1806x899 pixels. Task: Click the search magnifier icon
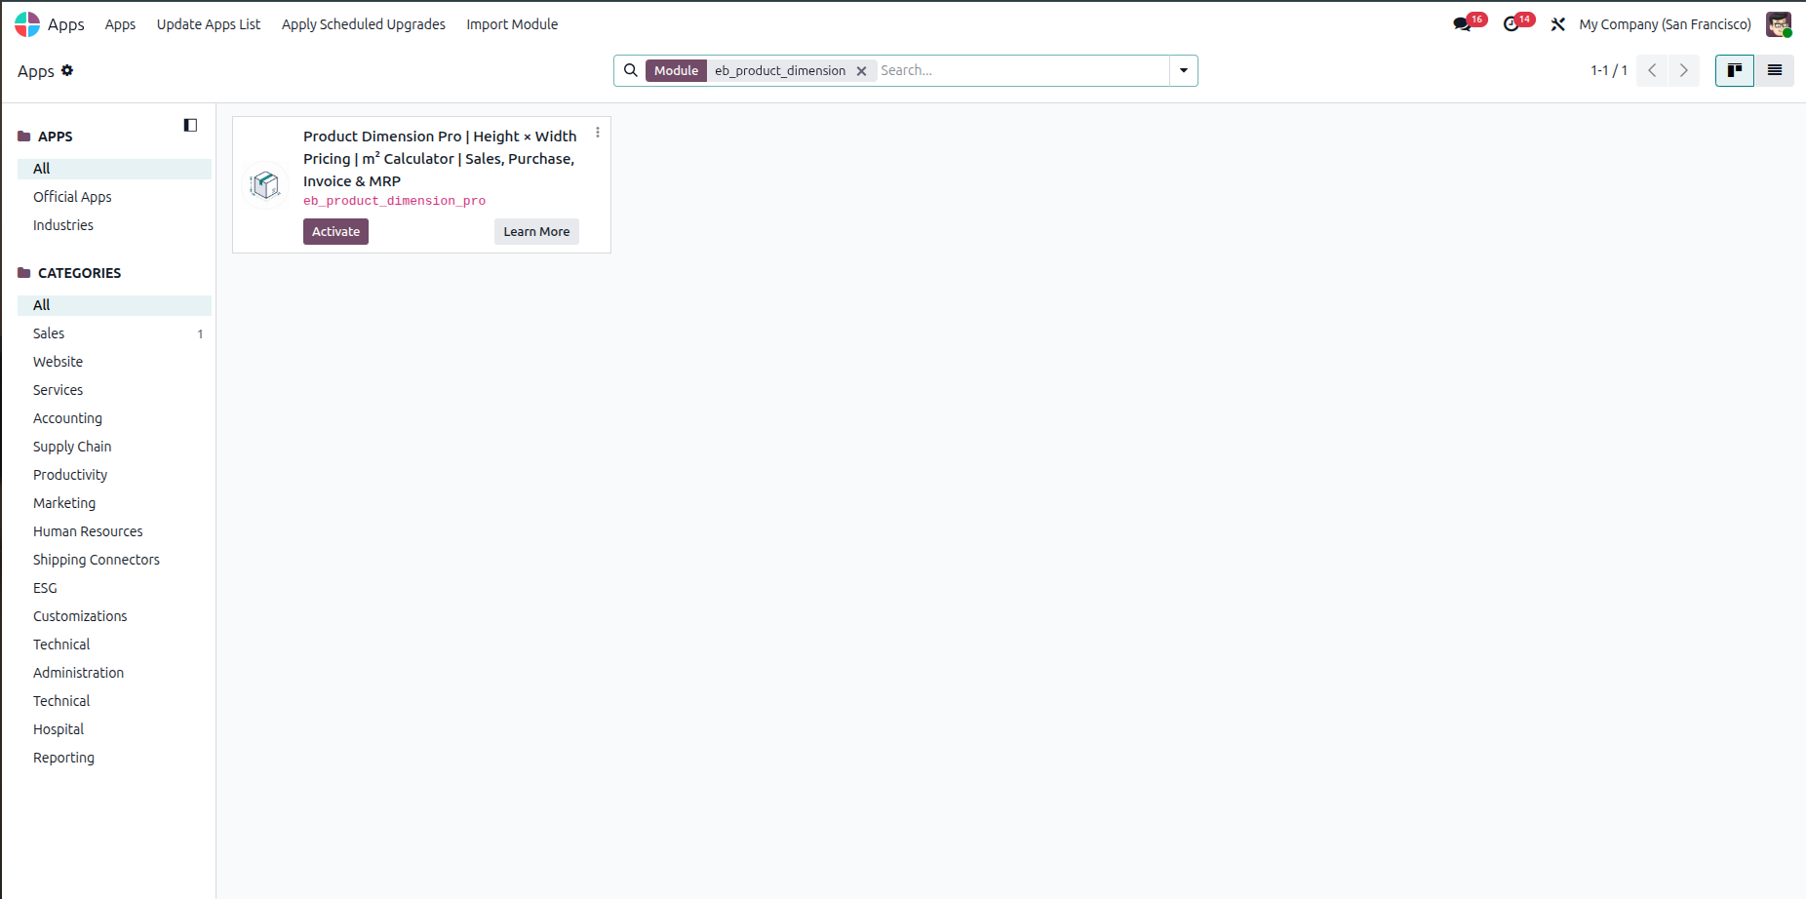[631, 70]
